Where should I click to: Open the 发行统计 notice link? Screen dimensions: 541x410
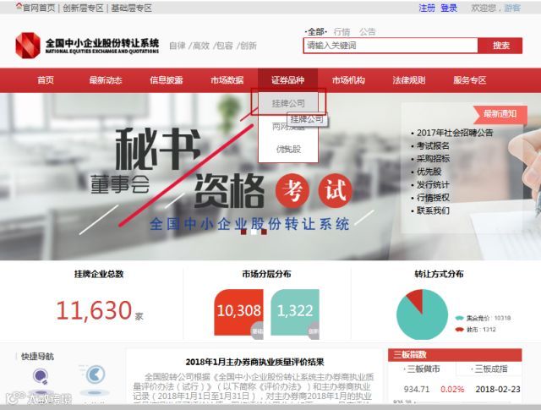pos(433,184)
